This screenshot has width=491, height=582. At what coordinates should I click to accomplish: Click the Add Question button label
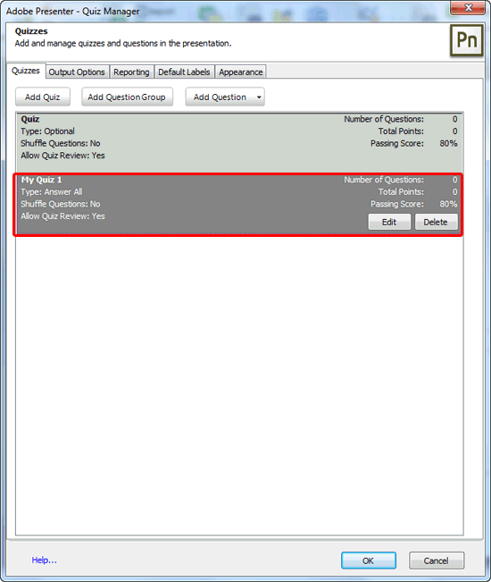[x=220, y=97]
